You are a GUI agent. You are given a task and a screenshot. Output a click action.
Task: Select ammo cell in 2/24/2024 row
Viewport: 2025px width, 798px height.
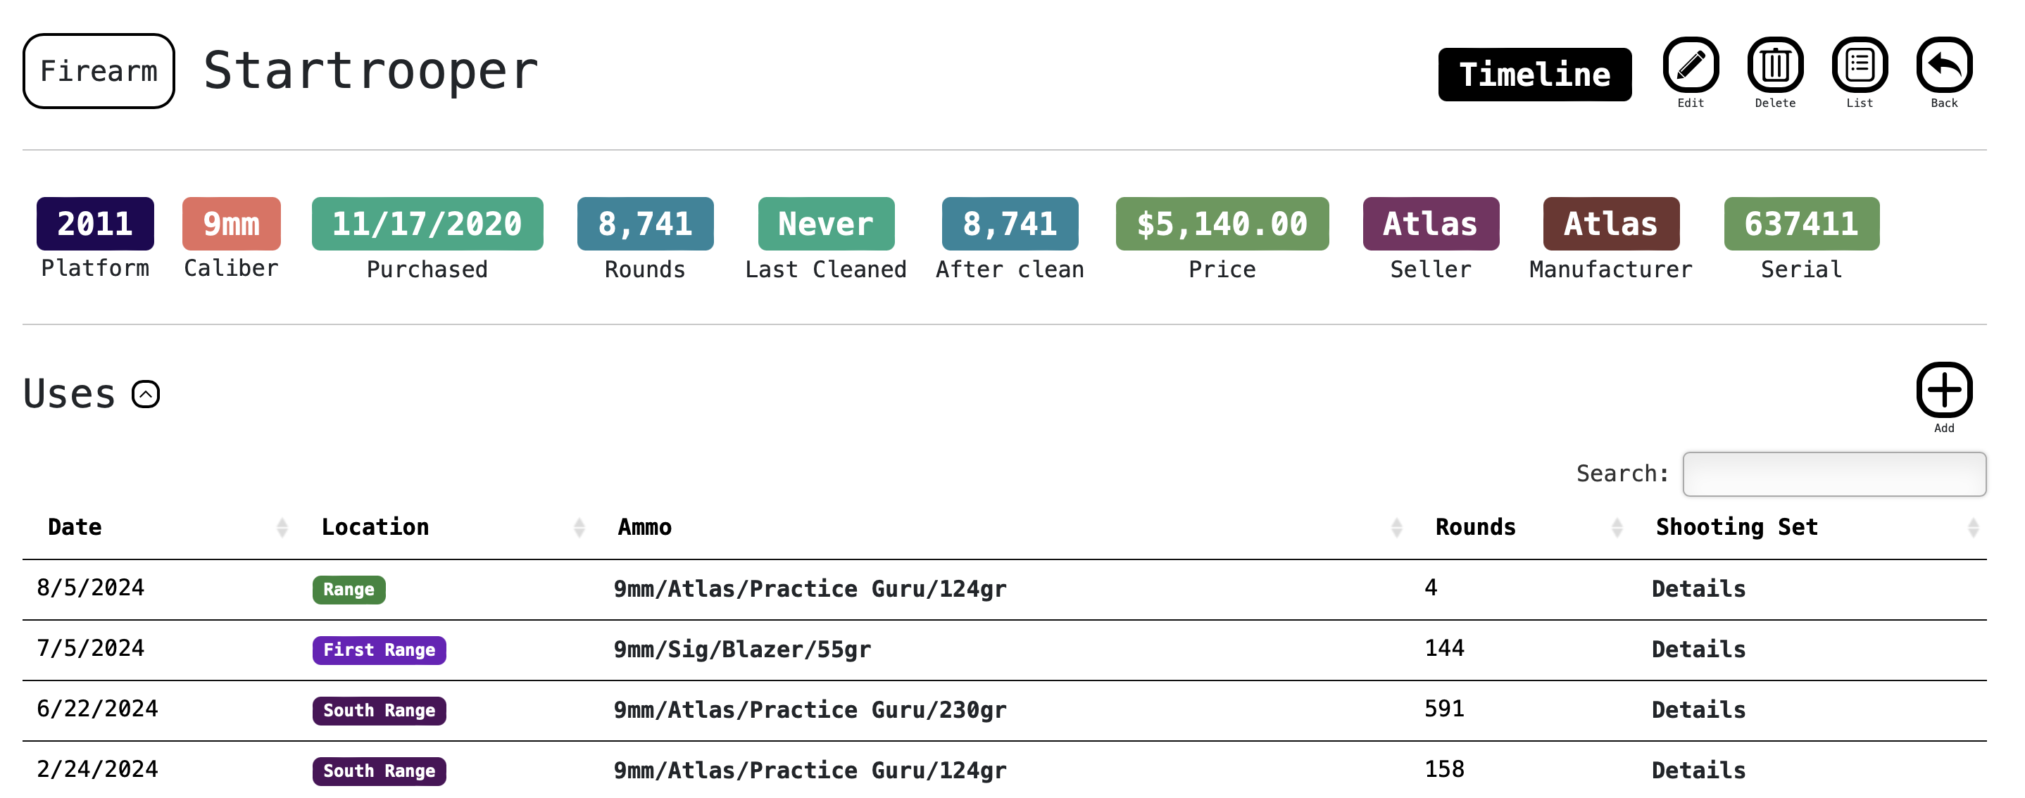[810, 771]
